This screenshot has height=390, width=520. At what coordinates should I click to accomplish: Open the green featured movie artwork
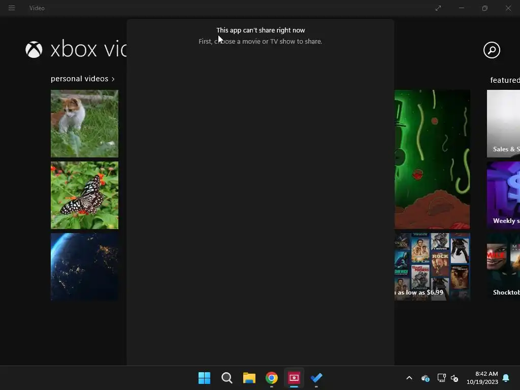pos(432,159)
